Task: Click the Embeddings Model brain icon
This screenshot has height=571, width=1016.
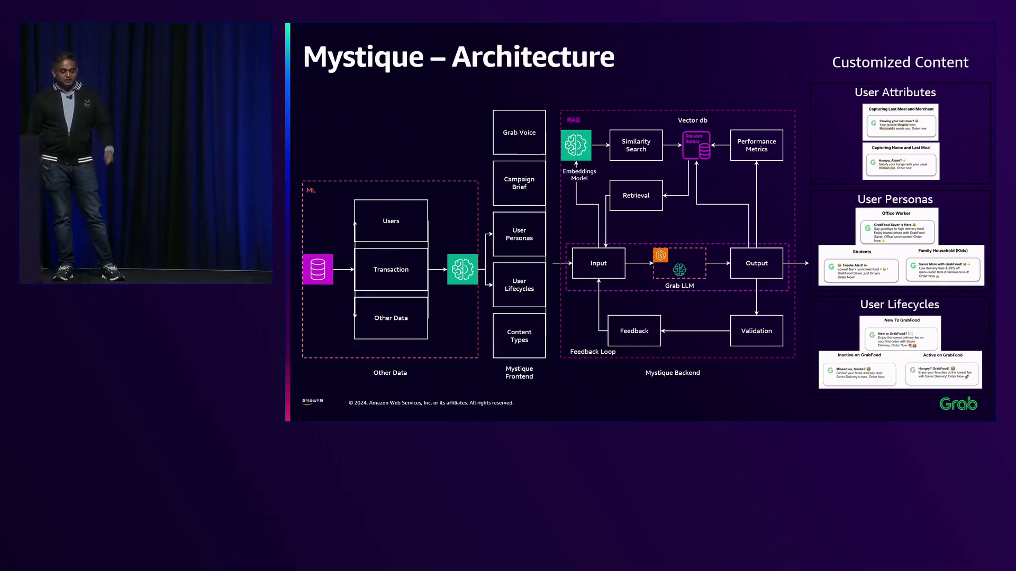Action: 576,145
